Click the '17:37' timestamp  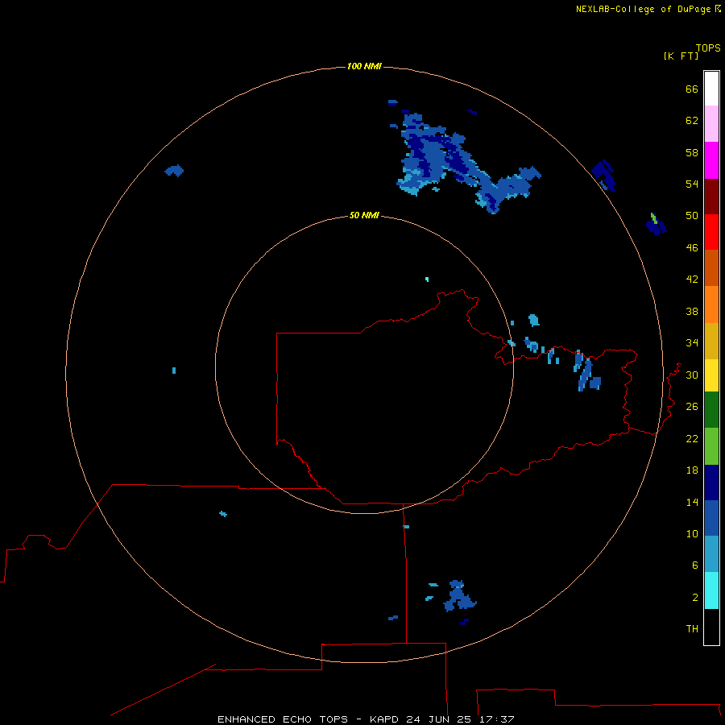click(496, 719)
